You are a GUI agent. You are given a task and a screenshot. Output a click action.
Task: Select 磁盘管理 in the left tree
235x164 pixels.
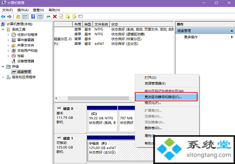pos(24,72)
